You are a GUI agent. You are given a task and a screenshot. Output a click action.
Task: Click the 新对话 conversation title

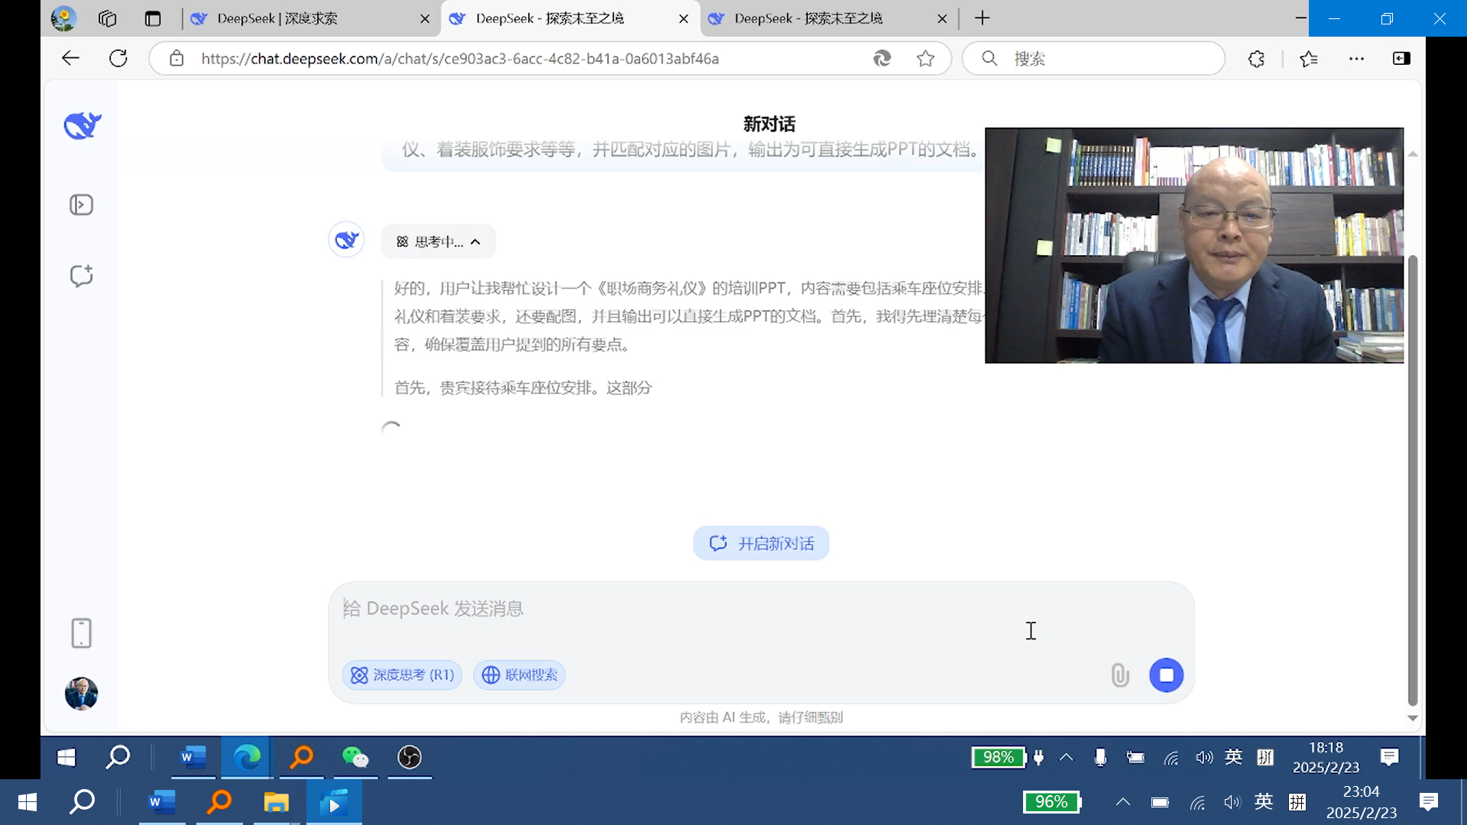[769, 124]
